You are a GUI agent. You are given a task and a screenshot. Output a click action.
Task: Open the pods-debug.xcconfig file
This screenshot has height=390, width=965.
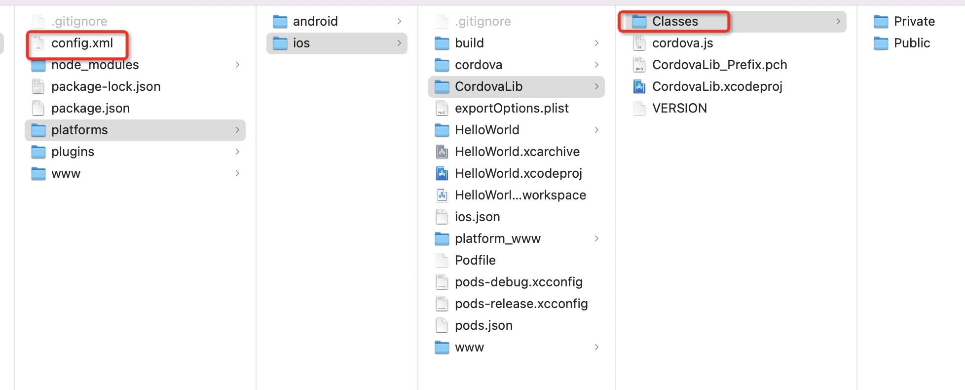[519, 282]
